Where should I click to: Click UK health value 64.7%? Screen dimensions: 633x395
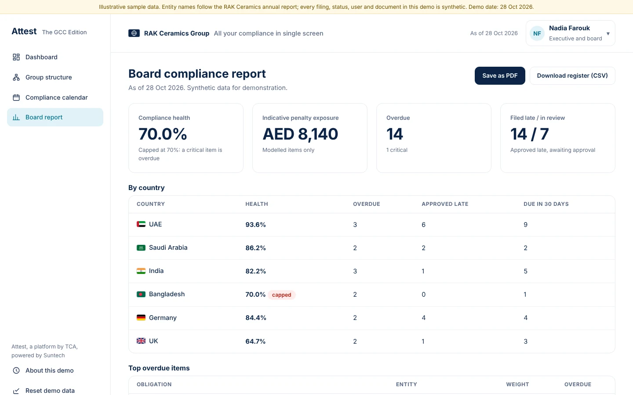point(255,341)
